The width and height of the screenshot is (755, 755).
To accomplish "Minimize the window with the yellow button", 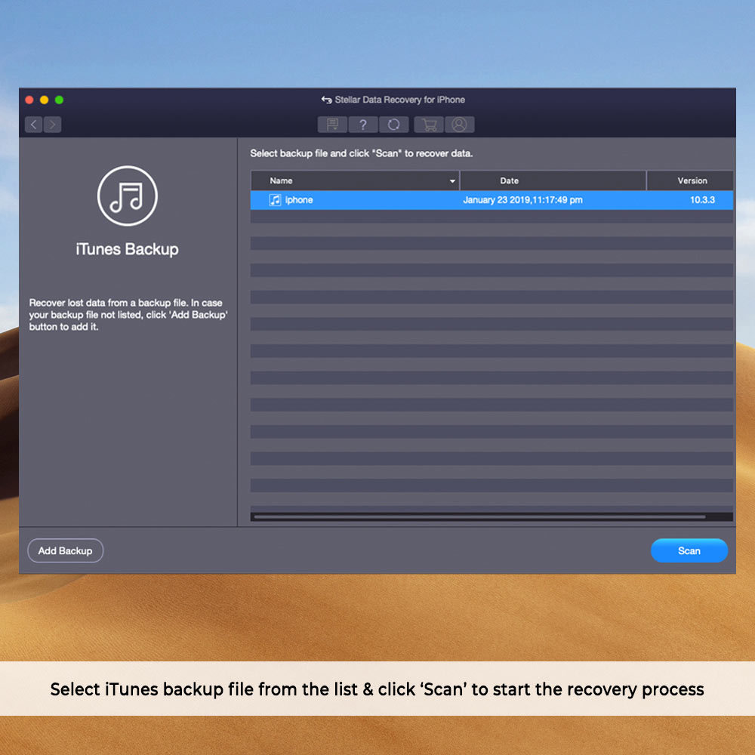I will (x=45, y=100).
